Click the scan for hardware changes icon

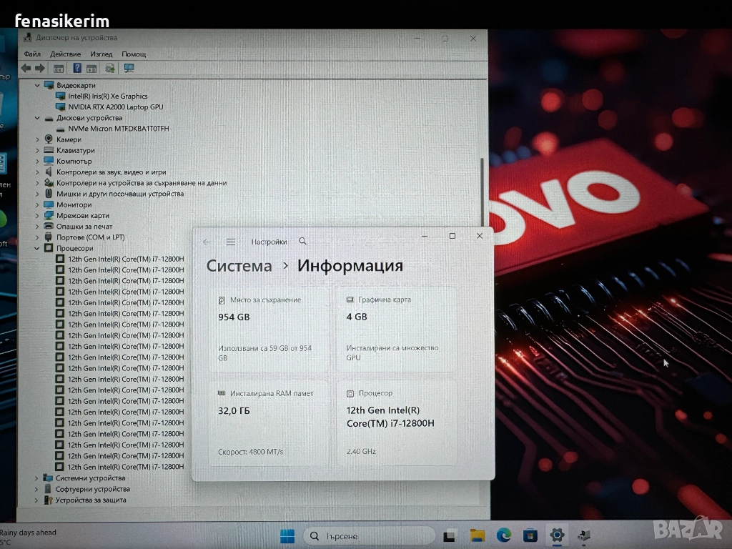point(129,69)
